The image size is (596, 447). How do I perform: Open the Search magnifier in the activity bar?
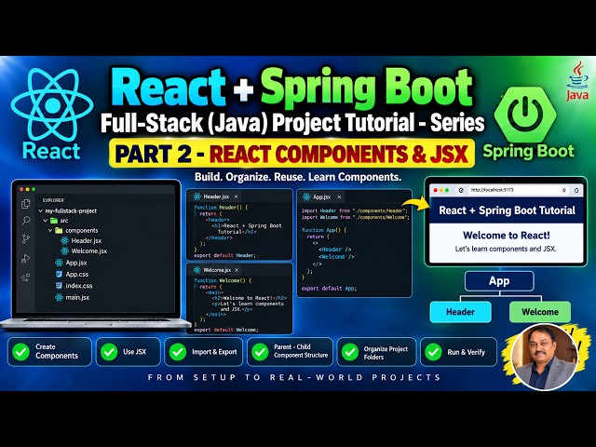[x=26, y=221]
